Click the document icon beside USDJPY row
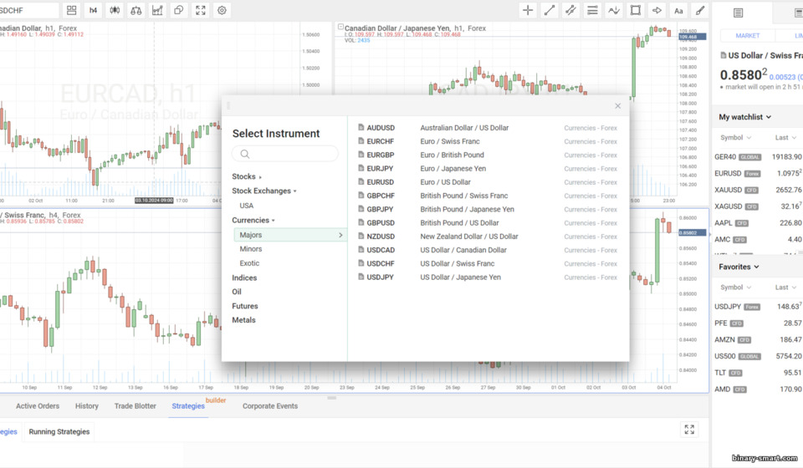Viewport: 803px width, 468px height. tap(361, 277)
